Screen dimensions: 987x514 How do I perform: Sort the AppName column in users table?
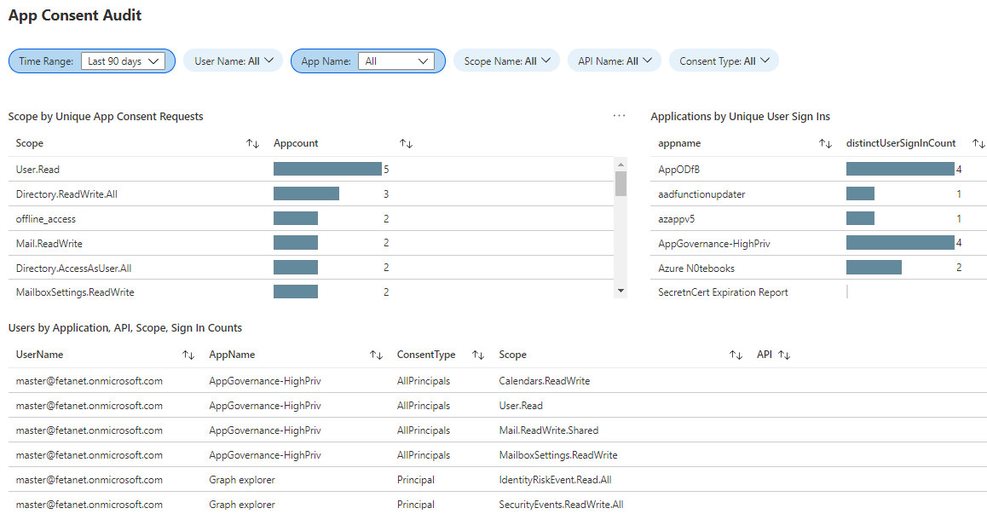pos(377,355)
